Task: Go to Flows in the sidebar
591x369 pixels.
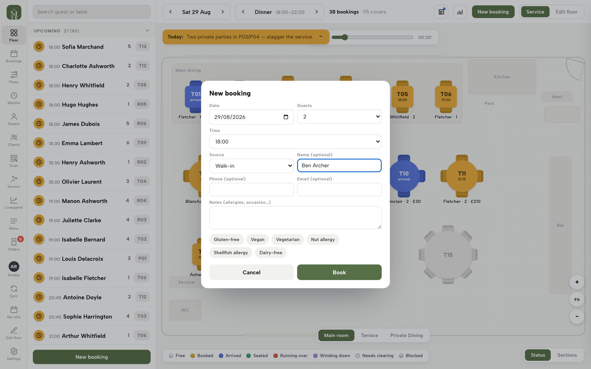Action: coord(14,77)
